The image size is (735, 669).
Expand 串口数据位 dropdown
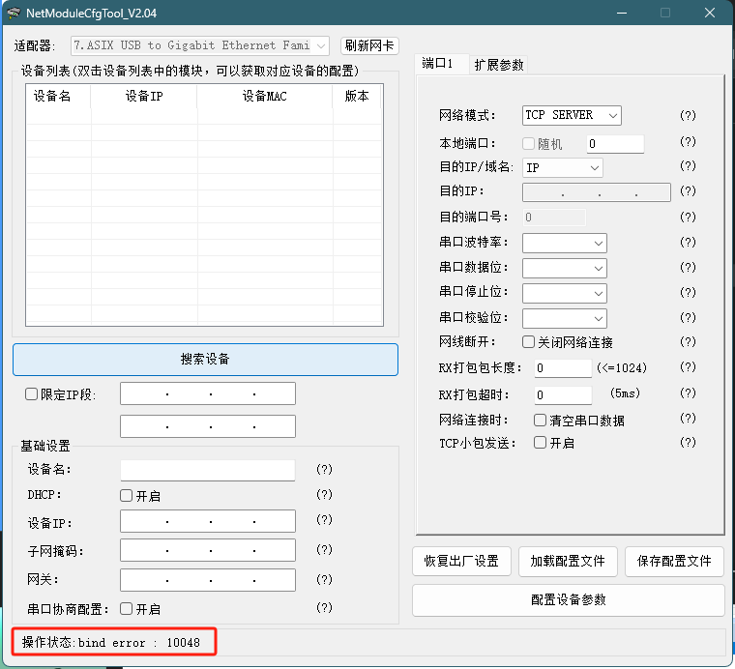tap(565, 269)
